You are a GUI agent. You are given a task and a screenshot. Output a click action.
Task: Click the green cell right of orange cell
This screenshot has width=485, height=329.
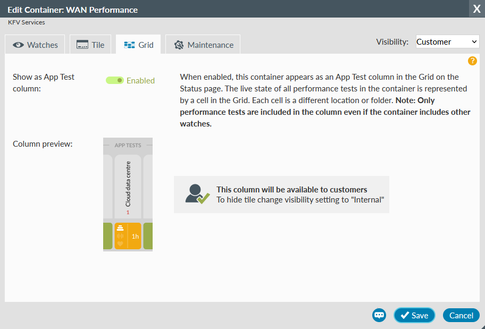(x=148, y=237)
